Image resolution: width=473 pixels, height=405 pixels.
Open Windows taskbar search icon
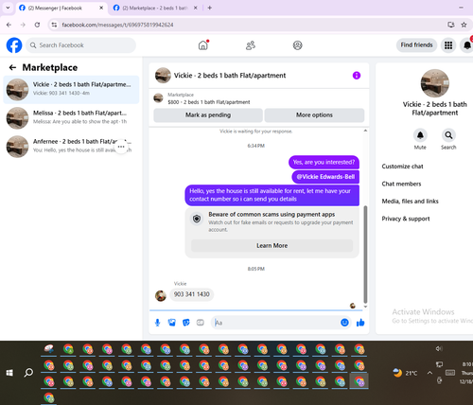click(x=28, y=373)
